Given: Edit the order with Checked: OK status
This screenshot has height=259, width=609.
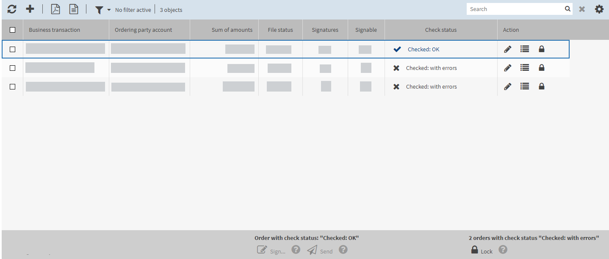Looking at the screenshot, I should point(507,49).
